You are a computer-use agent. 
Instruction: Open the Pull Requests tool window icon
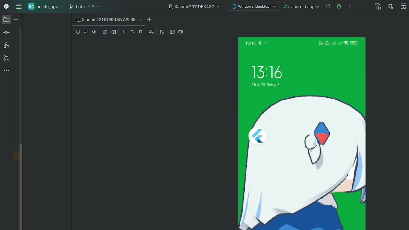[6, 58]
